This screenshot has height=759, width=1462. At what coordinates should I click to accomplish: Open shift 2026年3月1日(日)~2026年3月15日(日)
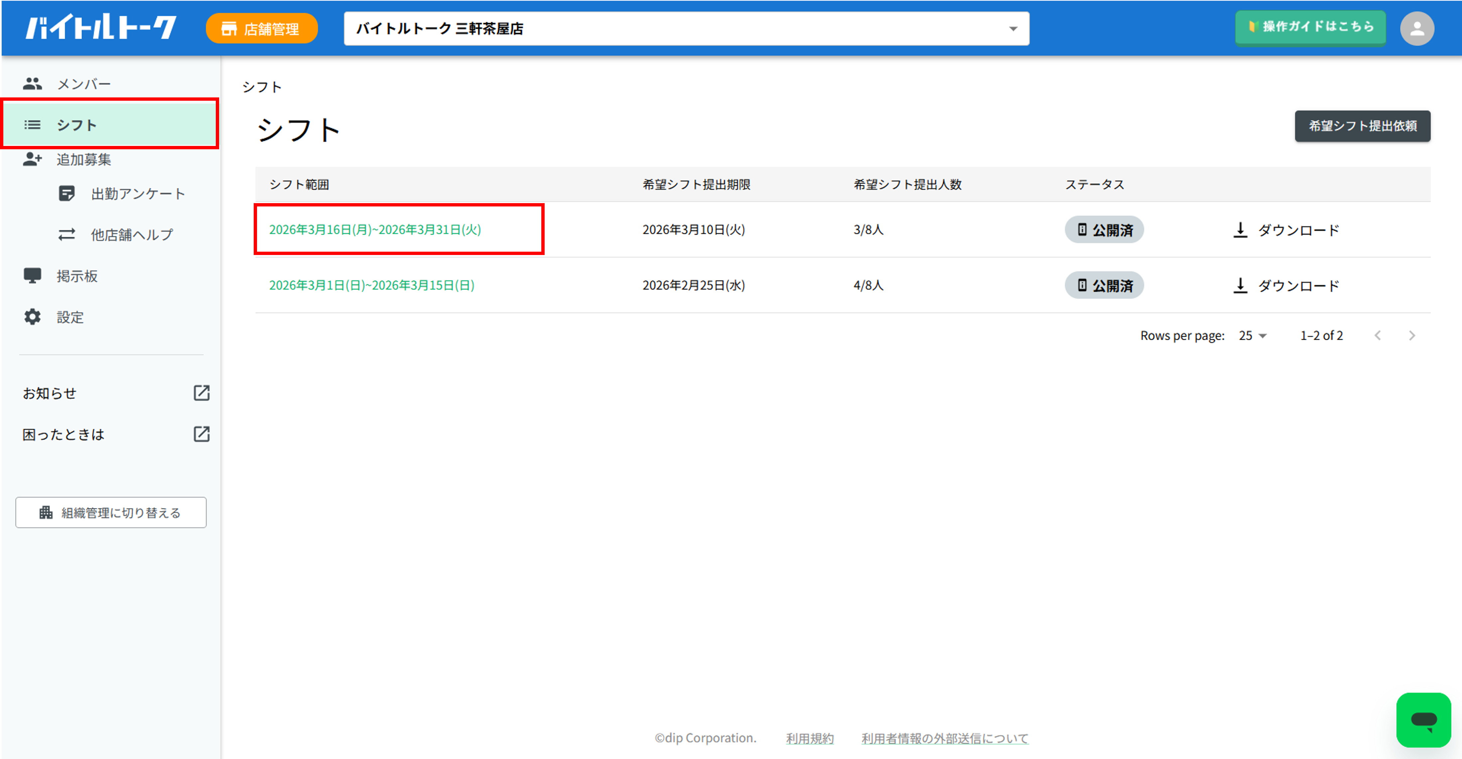point(371,285)
